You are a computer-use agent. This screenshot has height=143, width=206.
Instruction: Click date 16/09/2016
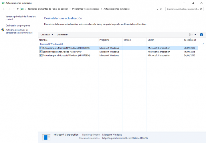click(189, 52)
